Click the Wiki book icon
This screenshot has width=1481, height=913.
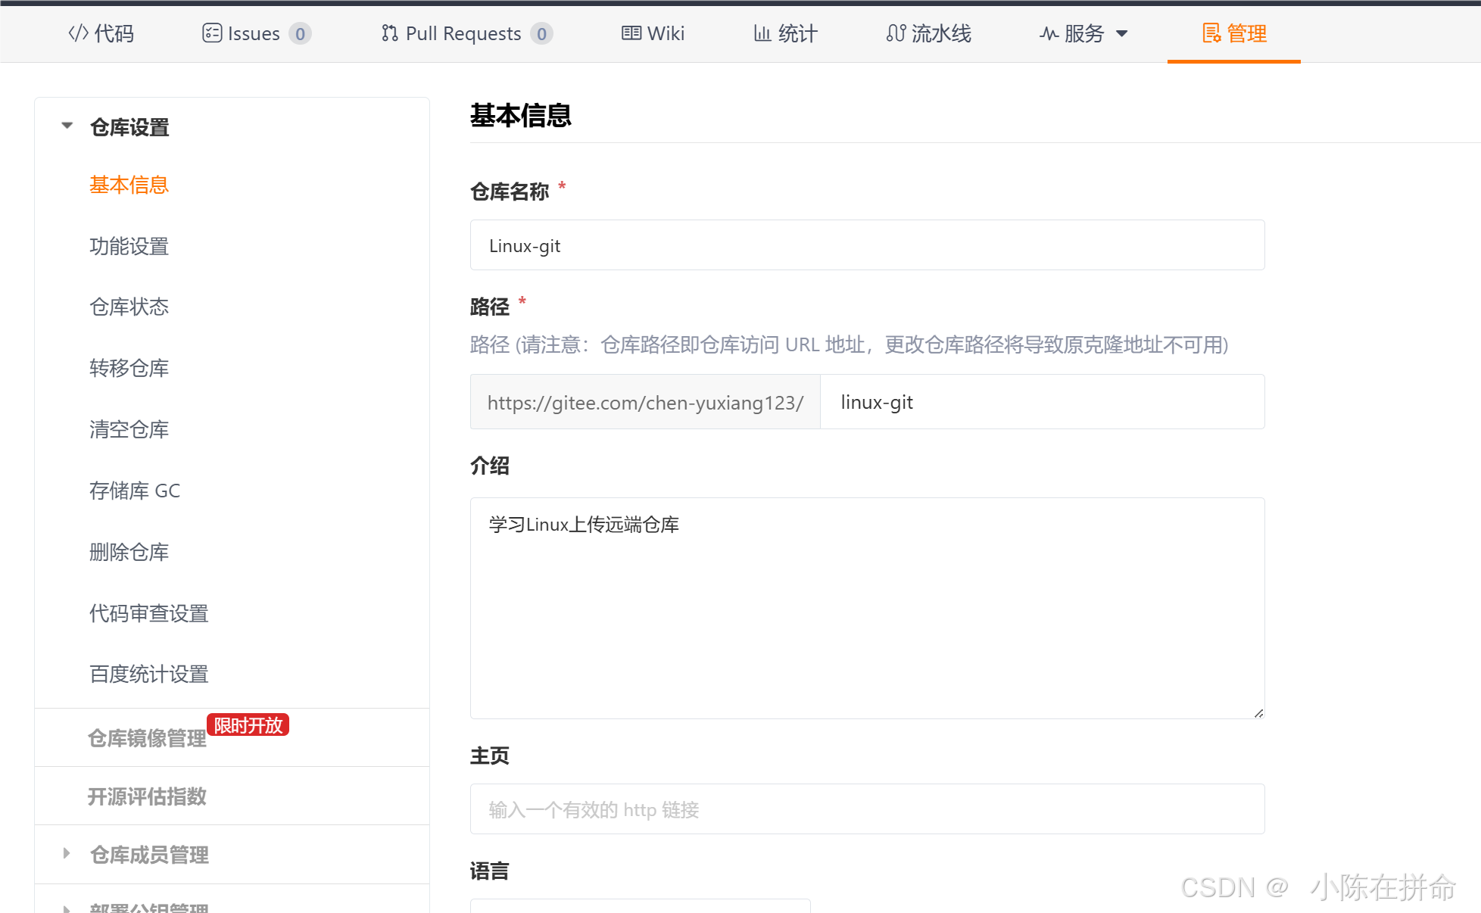pos(631,33)
